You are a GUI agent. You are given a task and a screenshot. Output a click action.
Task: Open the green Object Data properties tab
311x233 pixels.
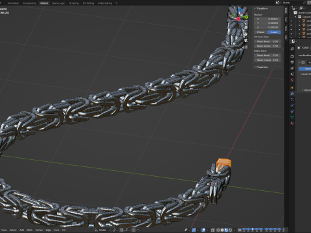[x=292, y=117]
